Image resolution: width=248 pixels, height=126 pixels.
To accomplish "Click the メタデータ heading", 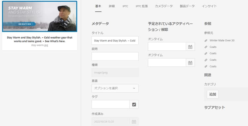I will [100, 24].
